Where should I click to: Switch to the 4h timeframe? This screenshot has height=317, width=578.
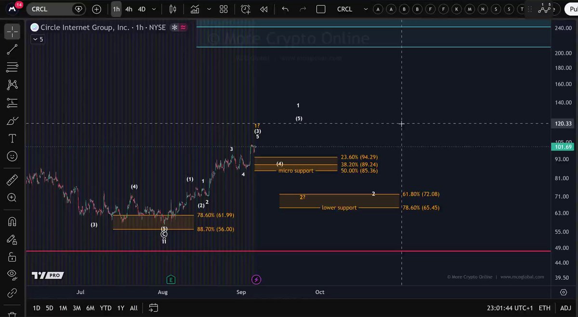[129, 9]
